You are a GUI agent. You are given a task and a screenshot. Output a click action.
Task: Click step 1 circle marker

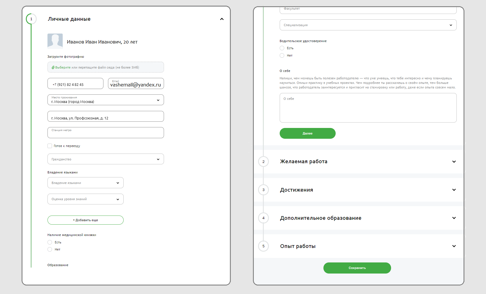(x=31, y=19)
